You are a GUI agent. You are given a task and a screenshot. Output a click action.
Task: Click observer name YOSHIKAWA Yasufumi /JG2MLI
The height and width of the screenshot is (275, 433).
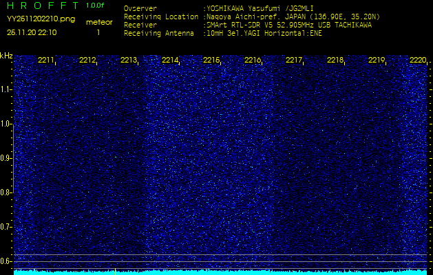click(x=260, y=9)
